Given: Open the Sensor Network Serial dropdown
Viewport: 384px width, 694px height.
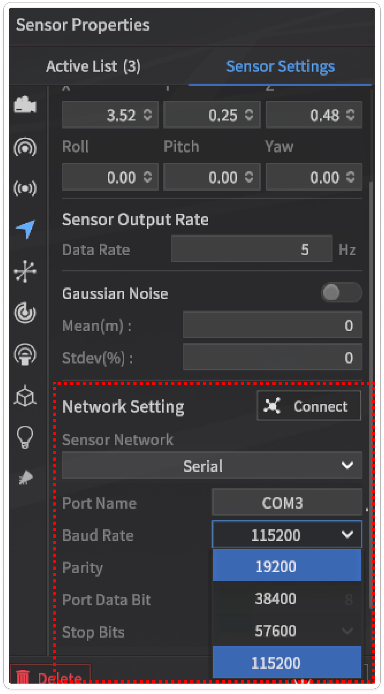Looking at the screenshot, I should pos(212,465).
